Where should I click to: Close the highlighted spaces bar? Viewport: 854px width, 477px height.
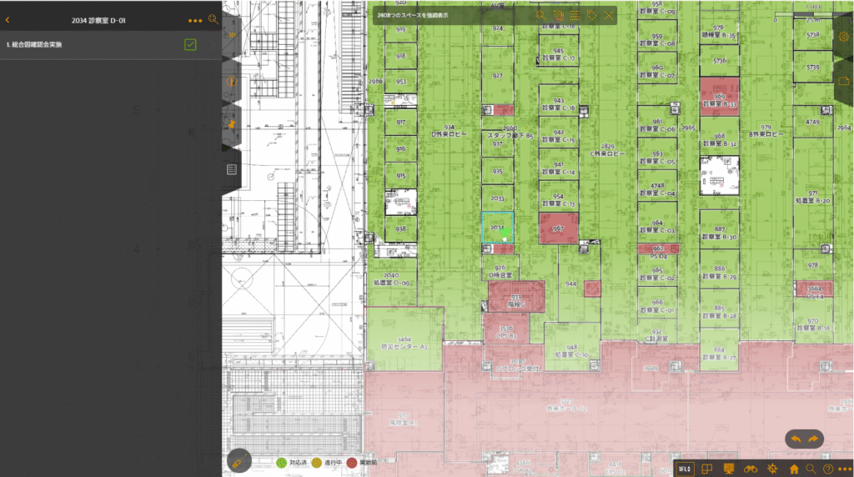(610, 15)
